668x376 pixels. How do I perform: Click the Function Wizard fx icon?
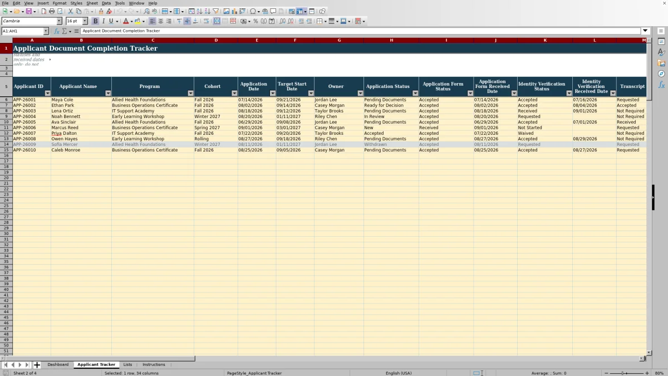(57, 31)
